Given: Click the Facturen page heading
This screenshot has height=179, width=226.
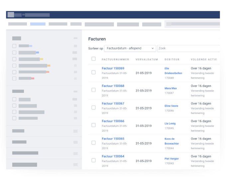Looking at the screenshot, I should click(x=97, y=39).
